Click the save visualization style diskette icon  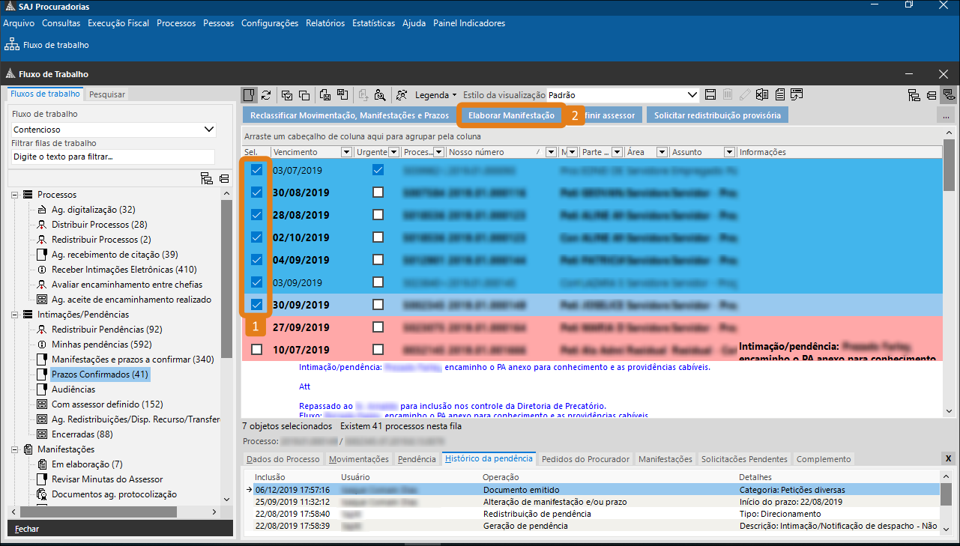pyautogui.click(x=710, y=95)
